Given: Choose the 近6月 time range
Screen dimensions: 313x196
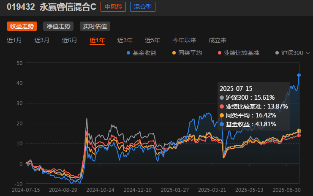Looking at the screenshot, I should pos(69,40).
